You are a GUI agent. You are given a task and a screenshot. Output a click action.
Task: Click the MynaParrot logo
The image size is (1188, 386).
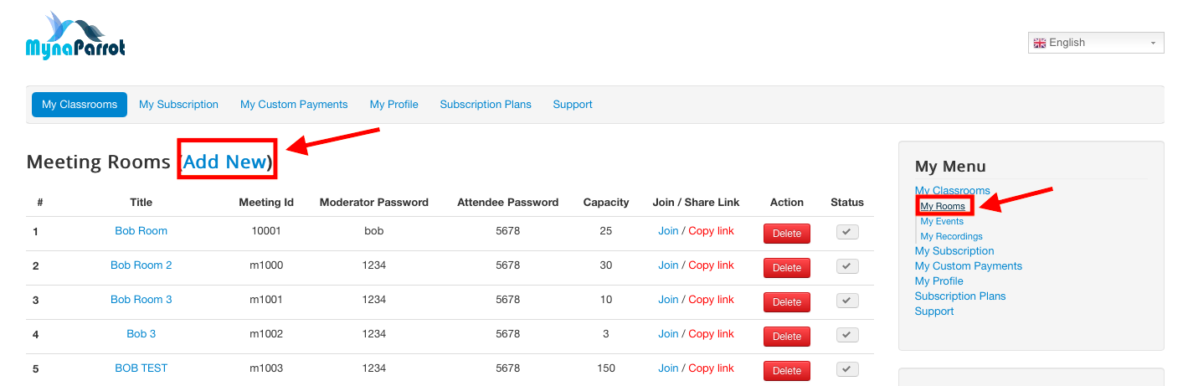tap(75, 37)
